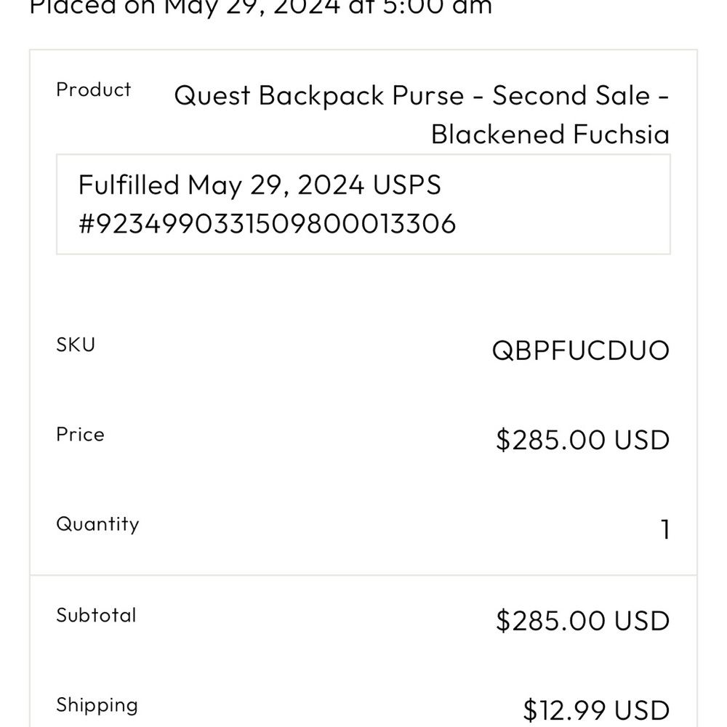The image size is (727, 727).
Task: Click the item price $285.00 USD
Action: pos(583,440)
